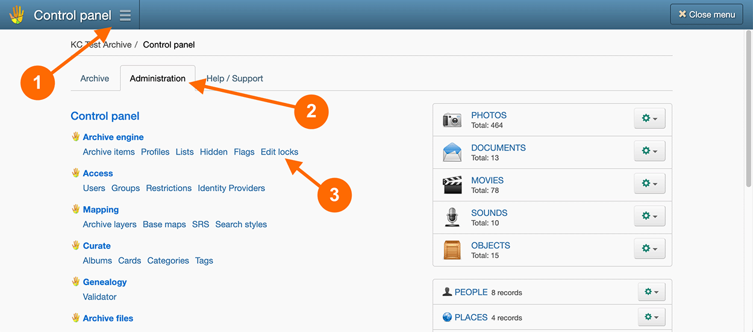This screenshot has width=753, height=332.
Task: Open the Genealogy Validator link
Action: click(99, 297)
